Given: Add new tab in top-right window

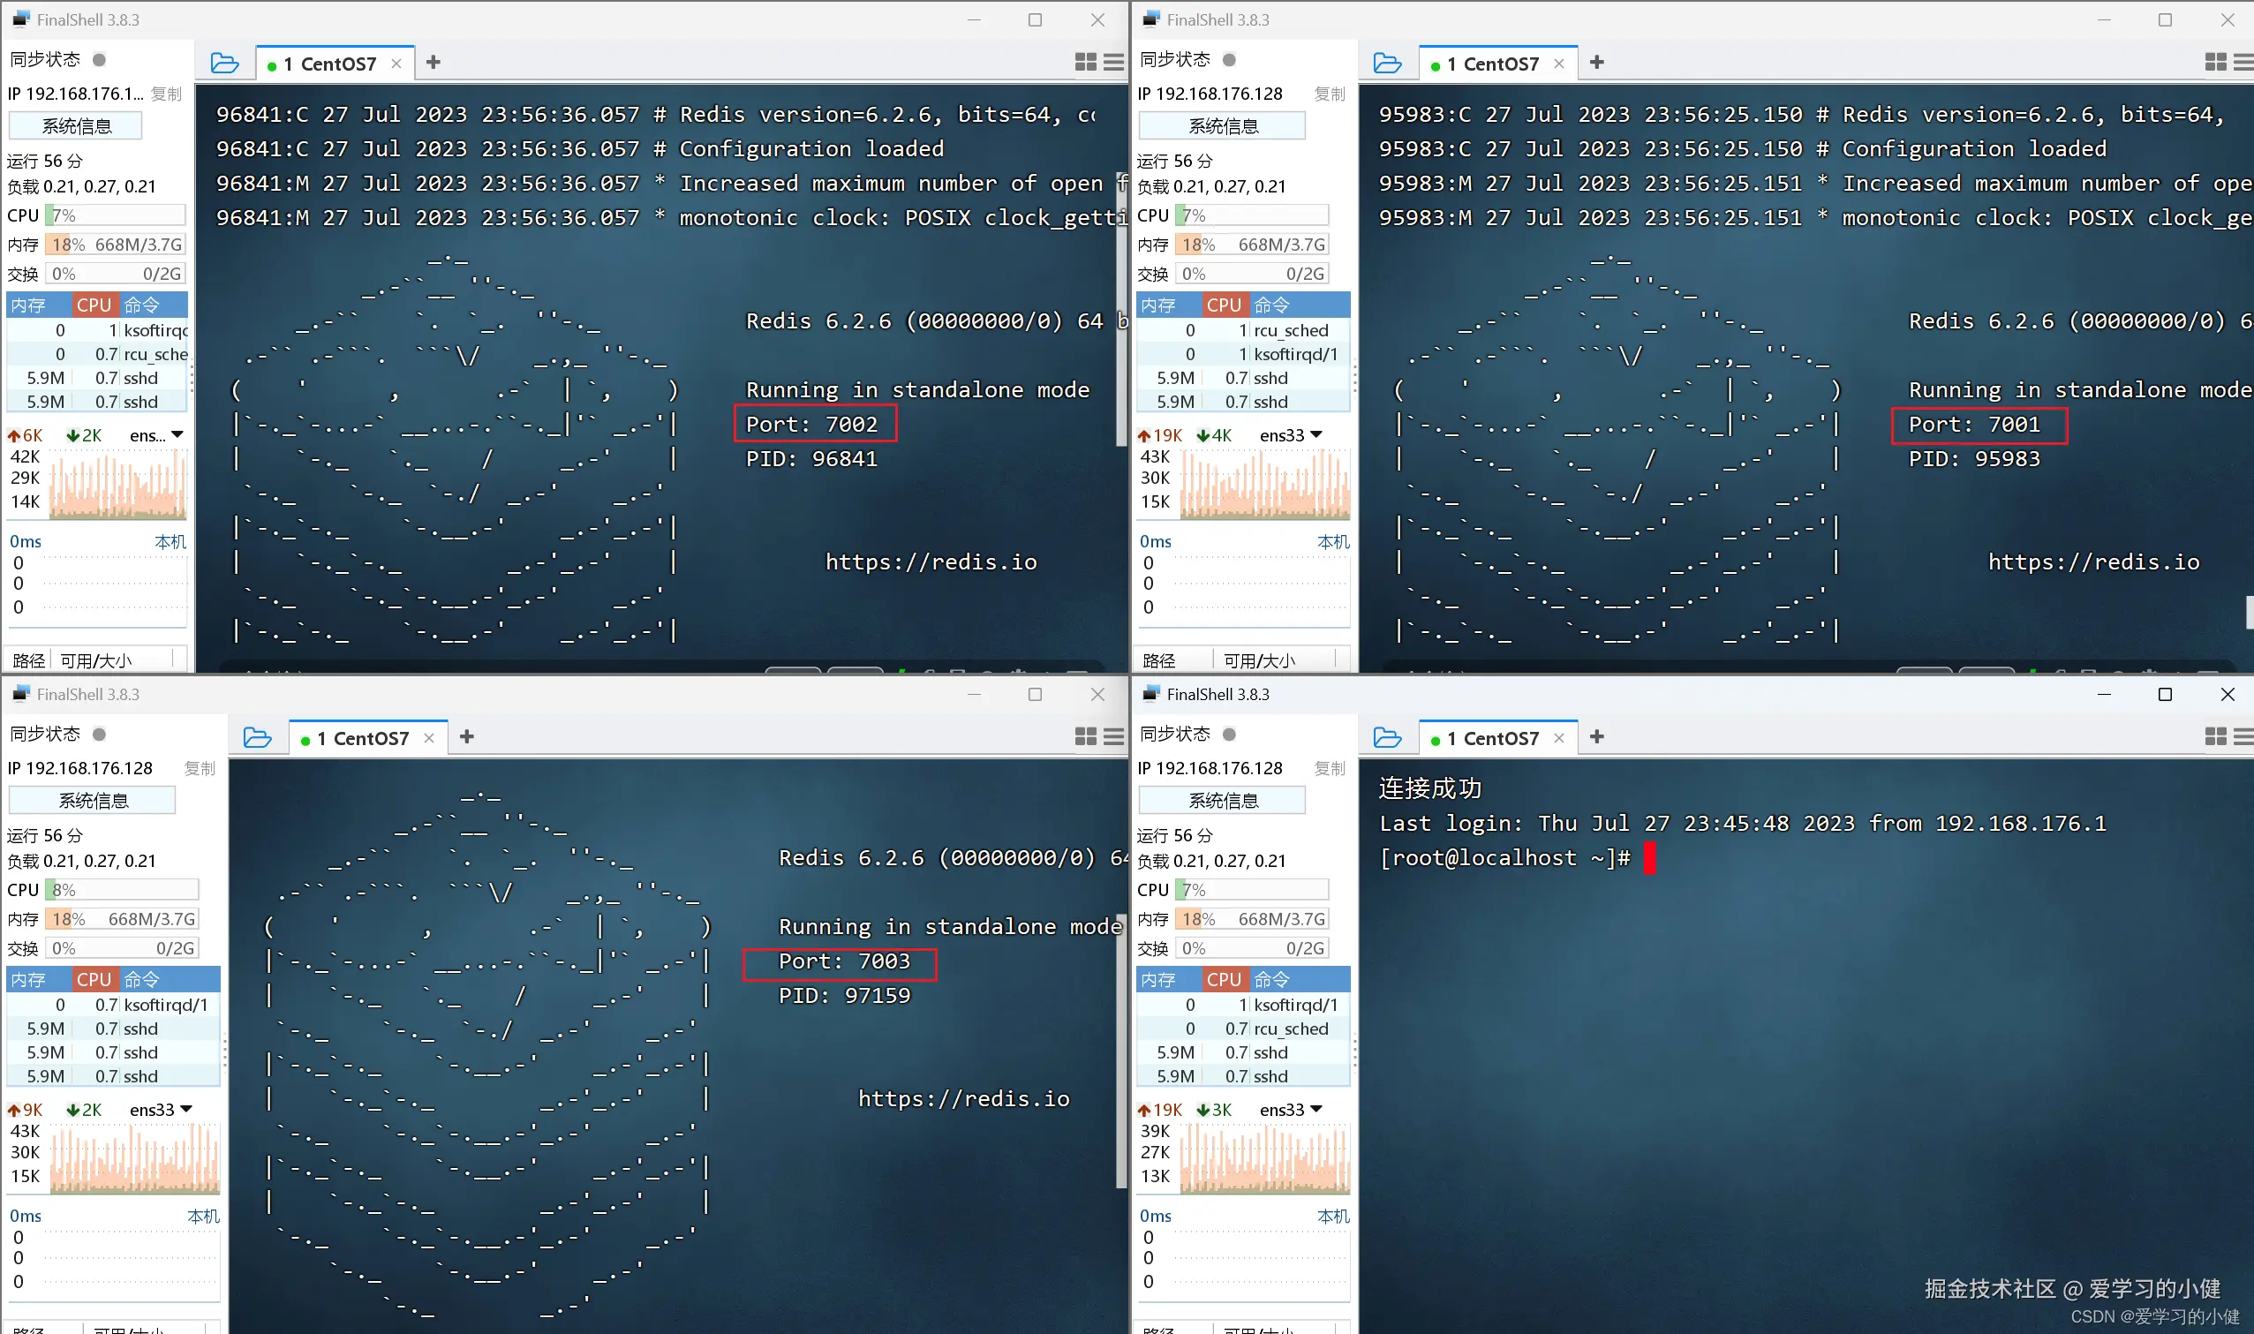Looking at the screenshot, I should [x=1596, y=62].
